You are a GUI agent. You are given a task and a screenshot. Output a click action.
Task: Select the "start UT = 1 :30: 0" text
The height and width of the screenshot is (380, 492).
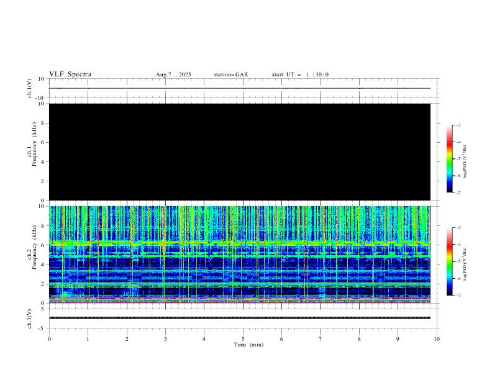point(300,75)
